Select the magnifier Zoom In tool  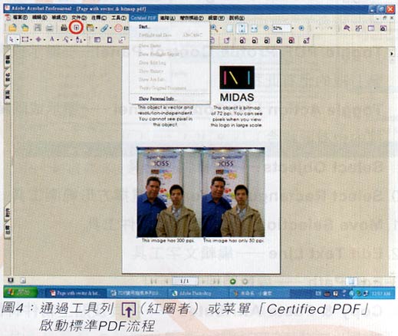pyautogui.click(x=214, y=28)
